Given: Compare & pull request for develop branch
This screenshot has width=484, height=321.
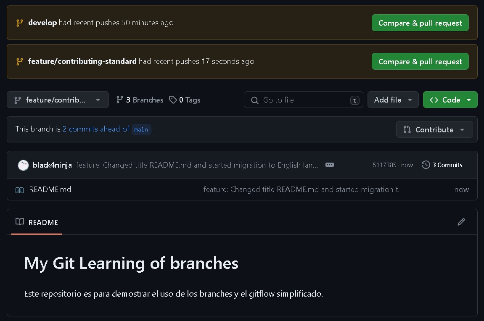Looking at the screenshot, I should [420, 23].
